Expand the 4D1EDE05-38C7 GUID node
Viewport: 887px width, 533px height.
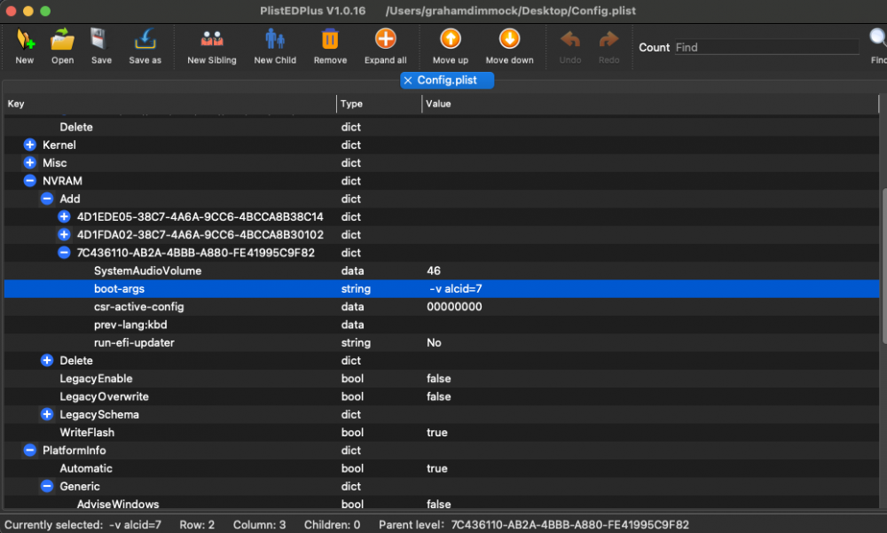coord(64,216)
